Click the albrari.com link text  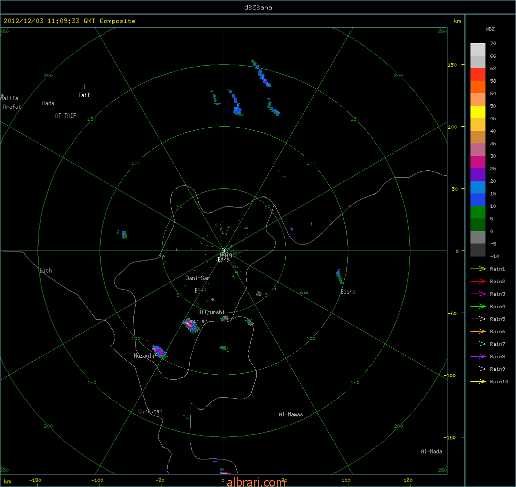[256, 482]
